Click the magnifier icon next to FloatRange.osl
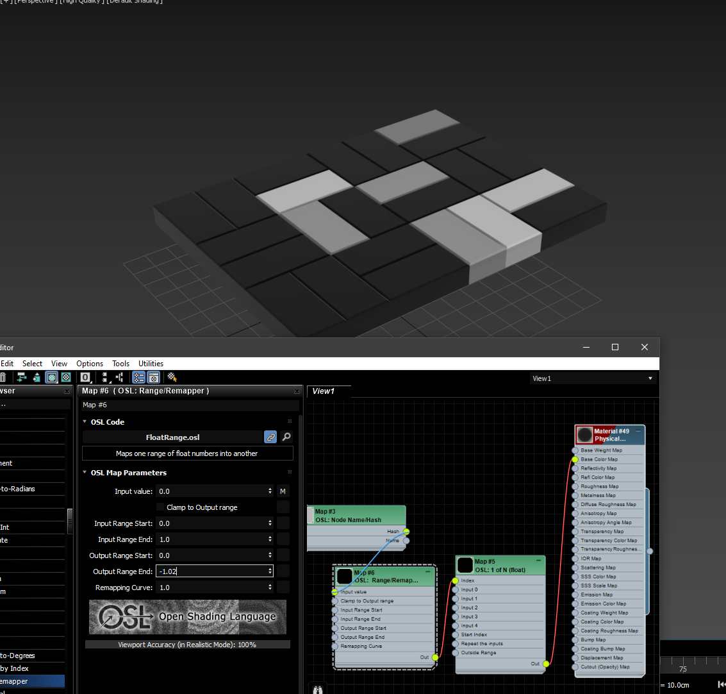Image resolution: width=726 pixels, height=694 pixels. click(286, 437)
